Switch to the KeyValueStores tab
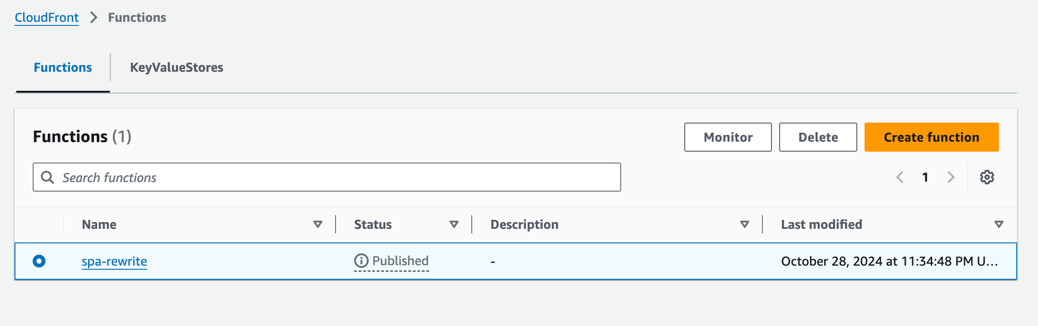The height and width of the screenshot is (326, 1038). pos(176,68)
